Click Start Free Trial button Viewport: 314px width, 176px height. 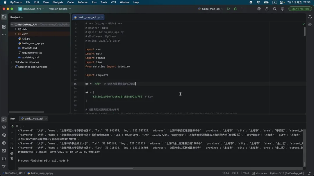(300, 9)
